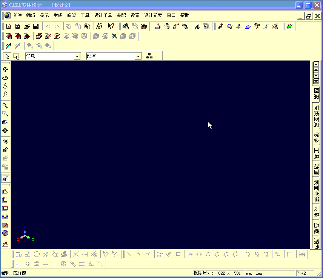Click the green 3D box icon
Image resolution: width=323 pixels, height=278 pixels.
(289, 26)
